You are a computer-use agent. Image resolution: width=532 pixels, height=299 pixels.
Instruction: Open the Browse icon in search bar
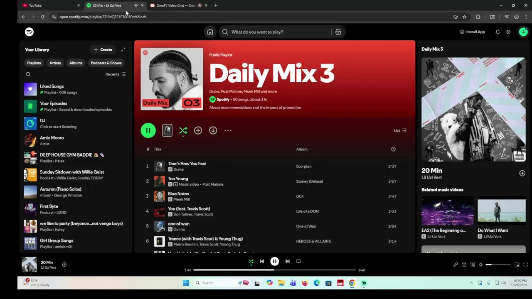point(338,32)
